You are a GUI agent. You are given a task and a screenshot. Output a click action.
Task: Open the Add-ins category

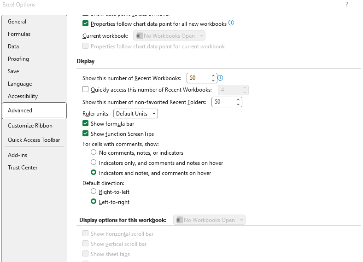pyautogui.click(x=34, y=155)
